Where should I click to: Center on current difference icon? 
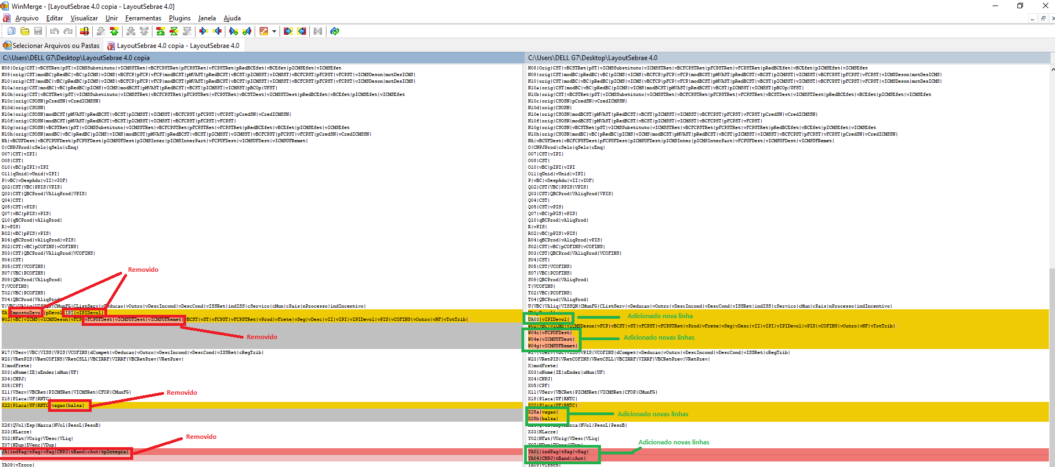tap(174, 31)
